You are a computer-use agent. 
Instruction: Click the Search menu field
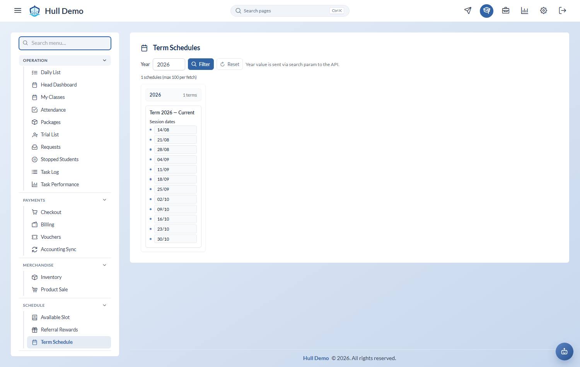tap(65, 43)
